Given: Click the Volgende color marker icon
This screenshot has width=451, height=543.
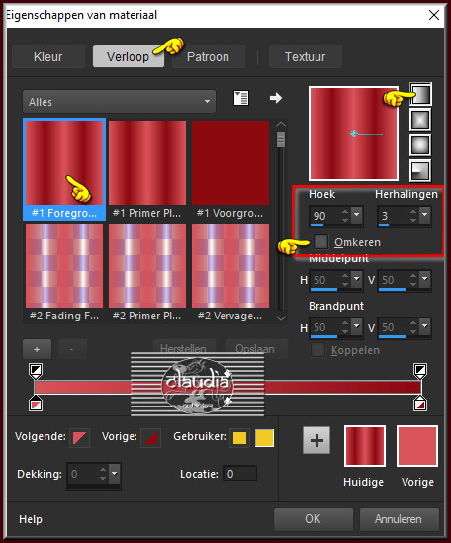Looking at the screenshot, I should click(x=80, y=438).
